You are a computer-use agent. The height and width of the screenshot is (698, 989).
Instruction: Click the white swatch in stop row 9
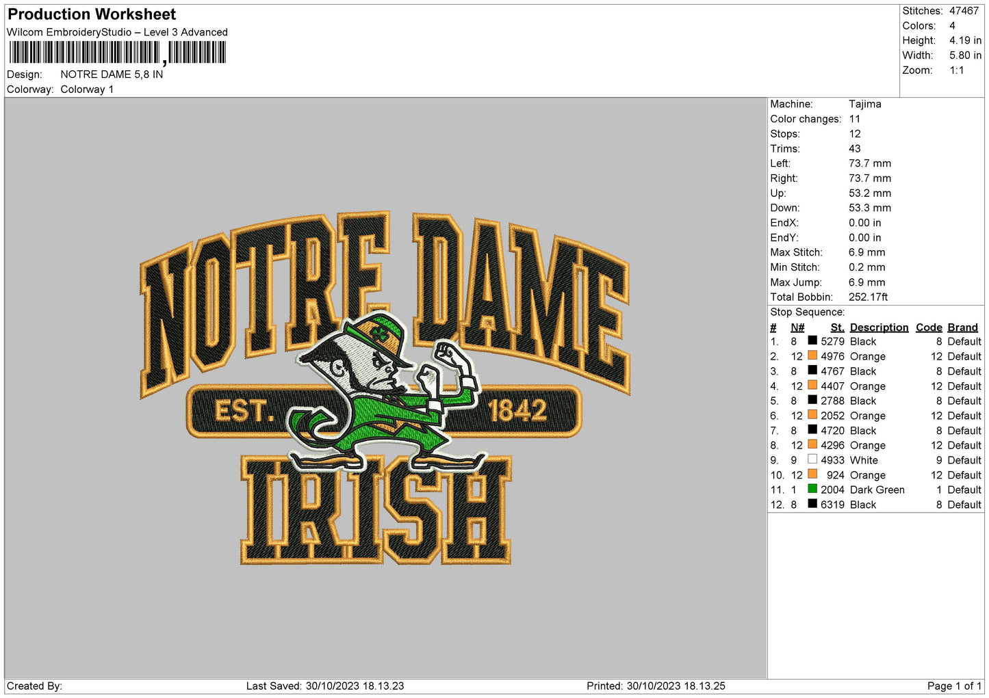(x=812, y=459)
